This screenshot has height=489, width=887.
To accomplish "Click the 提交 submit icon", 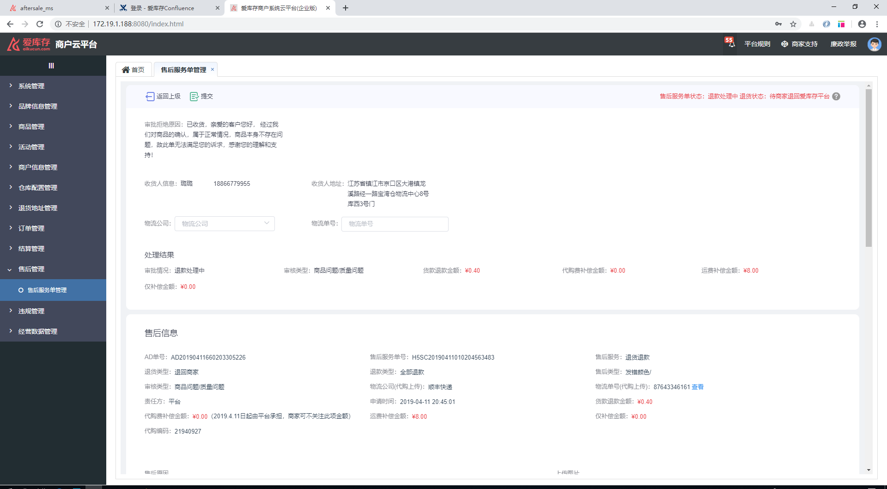I will coord(194,96).
